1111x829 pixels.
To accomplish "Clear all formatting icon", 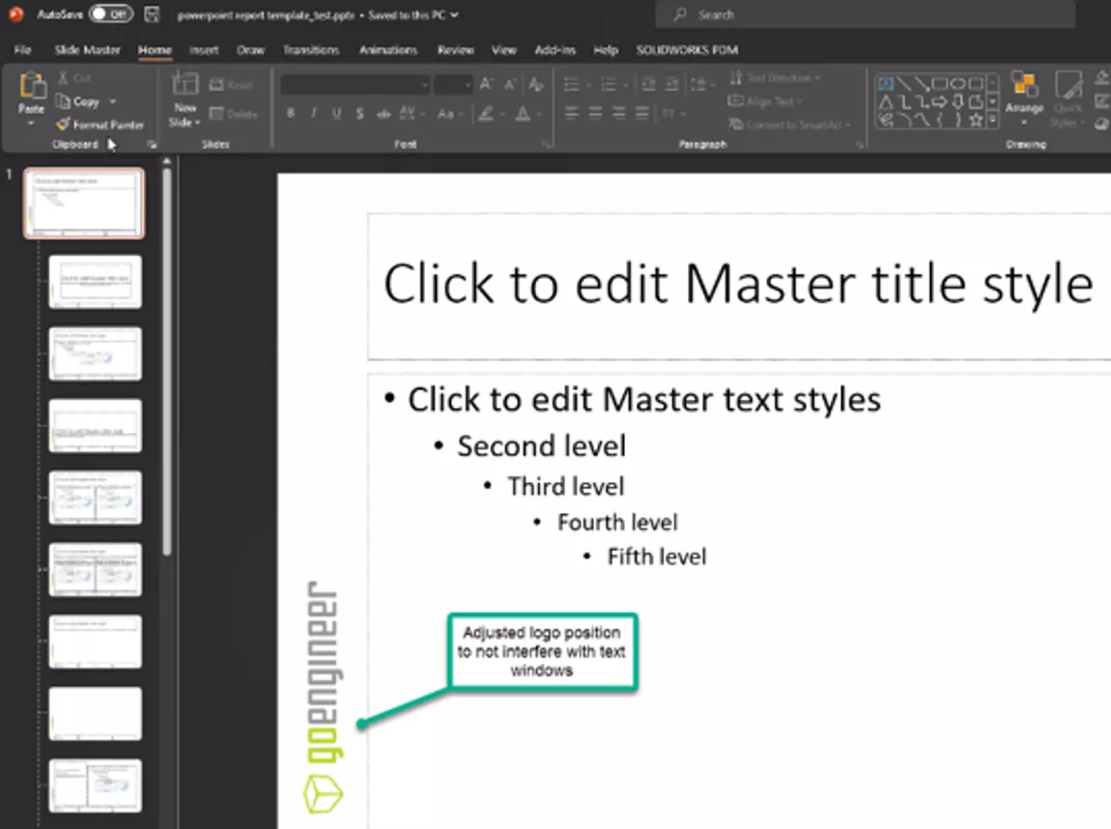I will click(x=536, y=85).
